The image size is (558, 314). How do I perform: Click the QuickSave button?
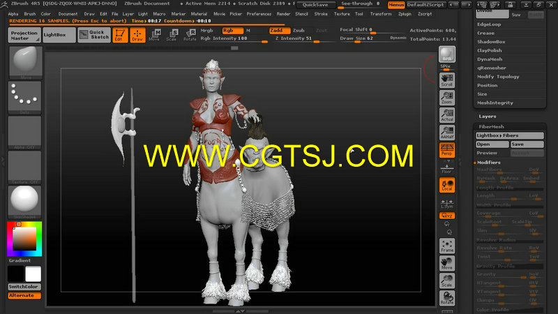316,5
